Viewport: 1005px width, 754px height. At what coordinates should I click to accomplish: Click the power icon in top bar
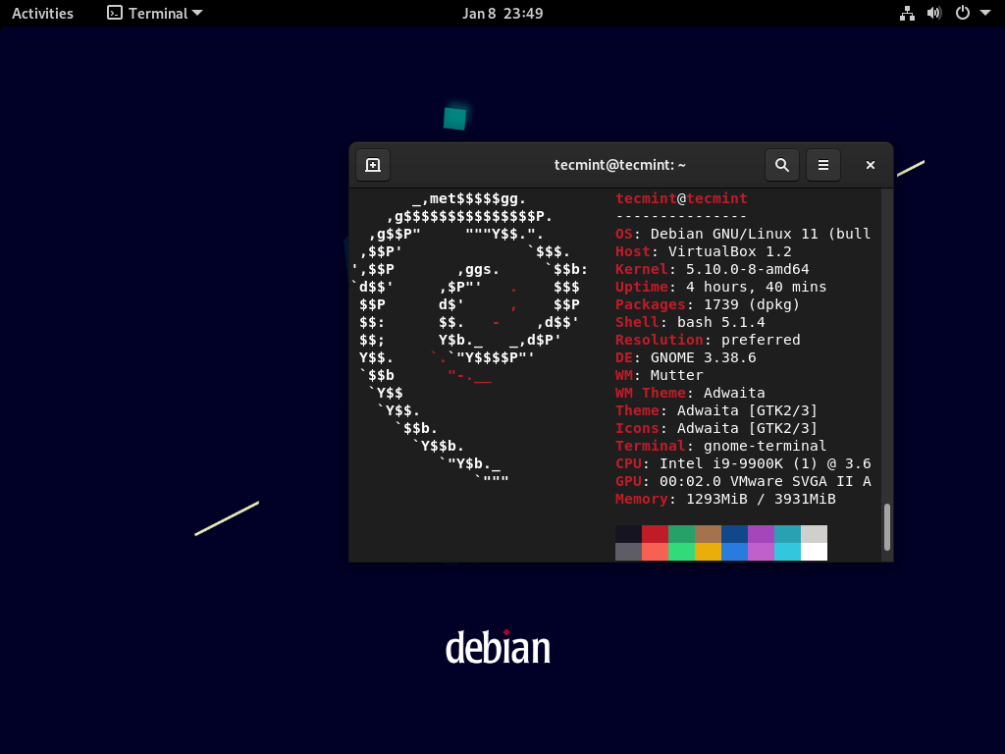pos(962,13)
